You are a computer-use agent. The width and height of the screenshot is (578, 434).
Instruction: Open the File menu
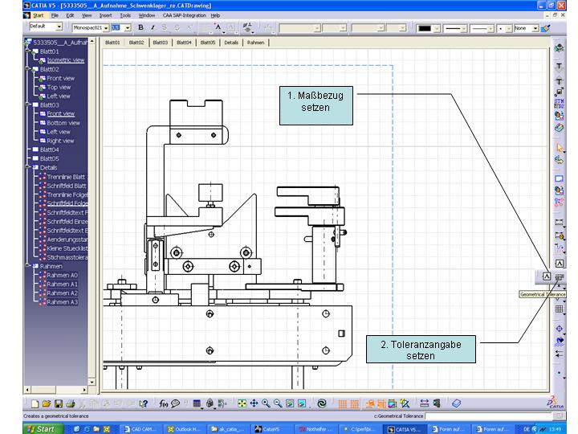coord(55,15)
